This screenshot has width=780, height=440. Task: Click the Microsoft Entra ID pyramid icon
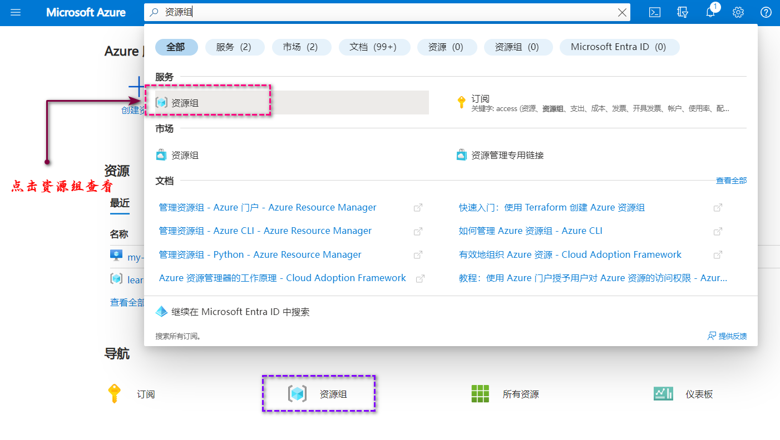(x=161, y=312)
